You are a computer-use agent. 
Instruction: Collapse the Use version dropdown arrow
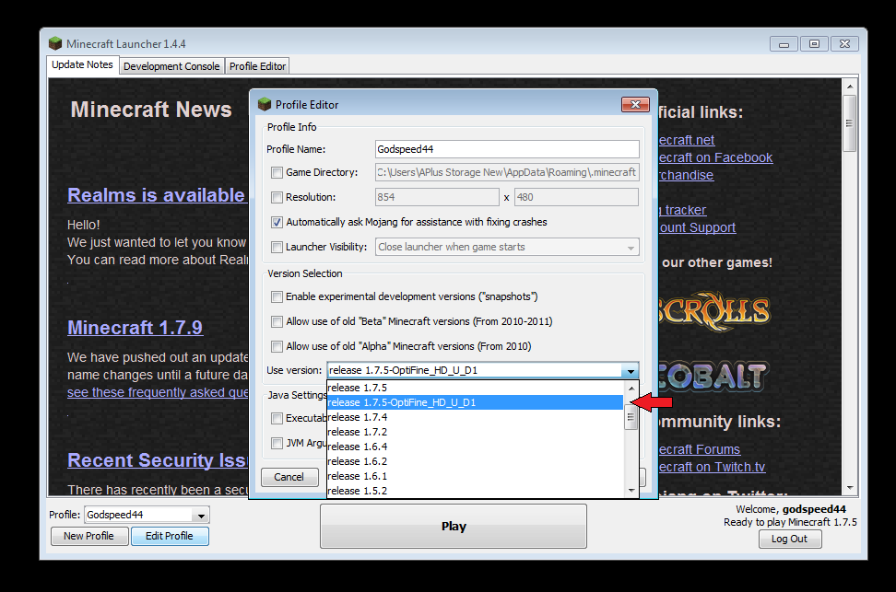631,370
